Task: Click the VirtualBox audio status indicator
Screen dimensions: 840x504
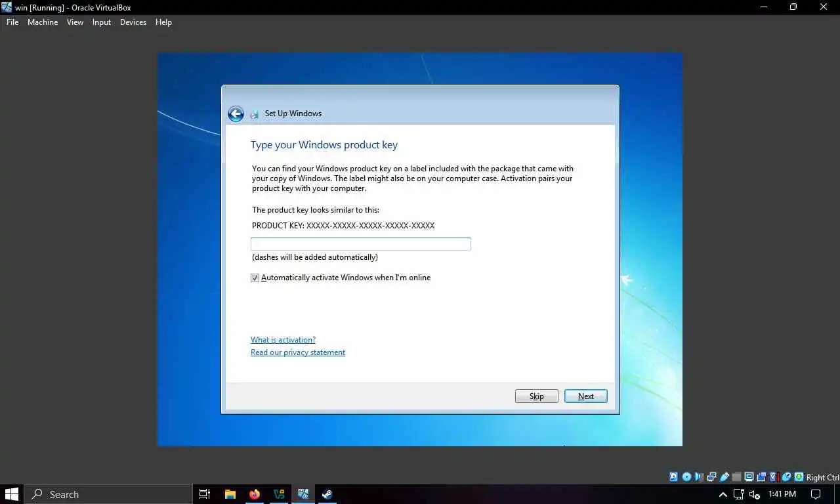Action: 699,477
